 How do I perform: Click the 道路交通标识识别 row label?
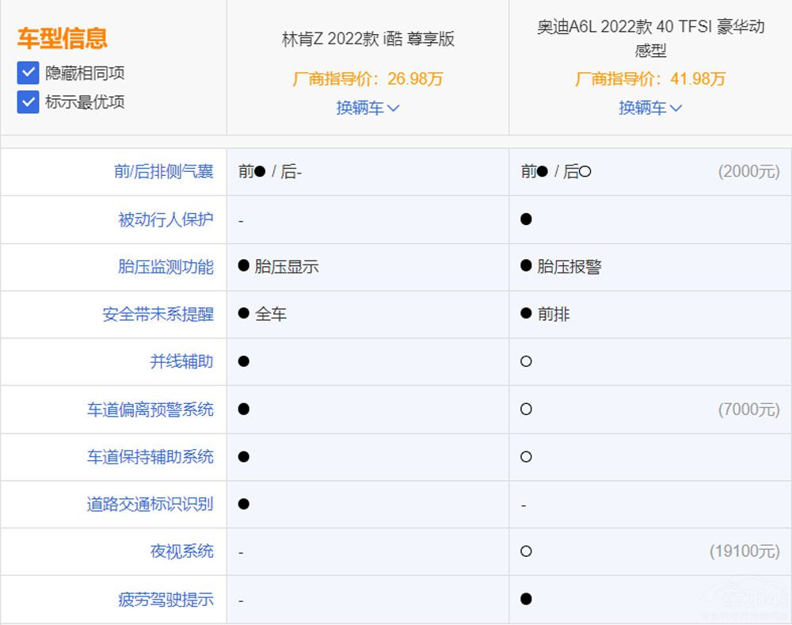tap(150, 505)
